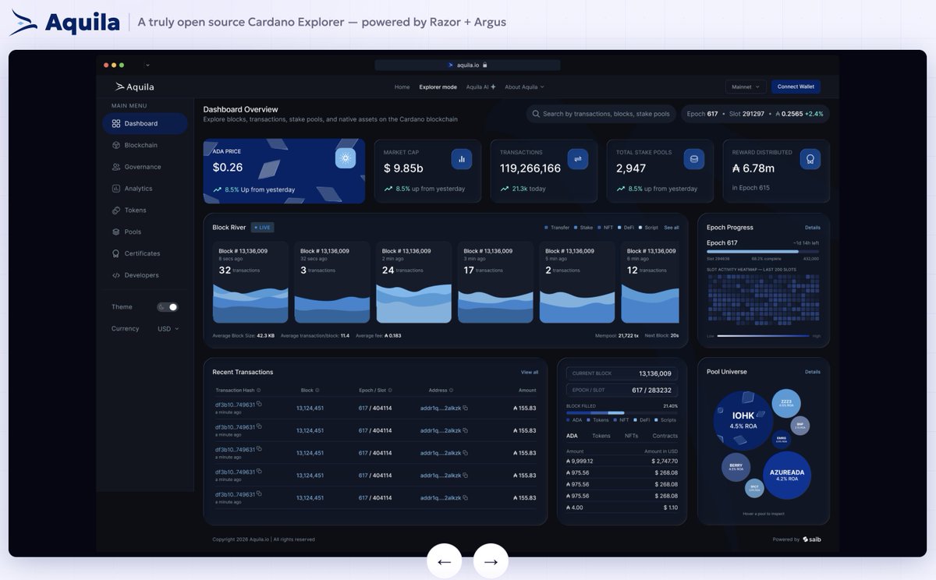Open Details link in Epoch Progress panel
936x580 pixels.
click(813, 228)
